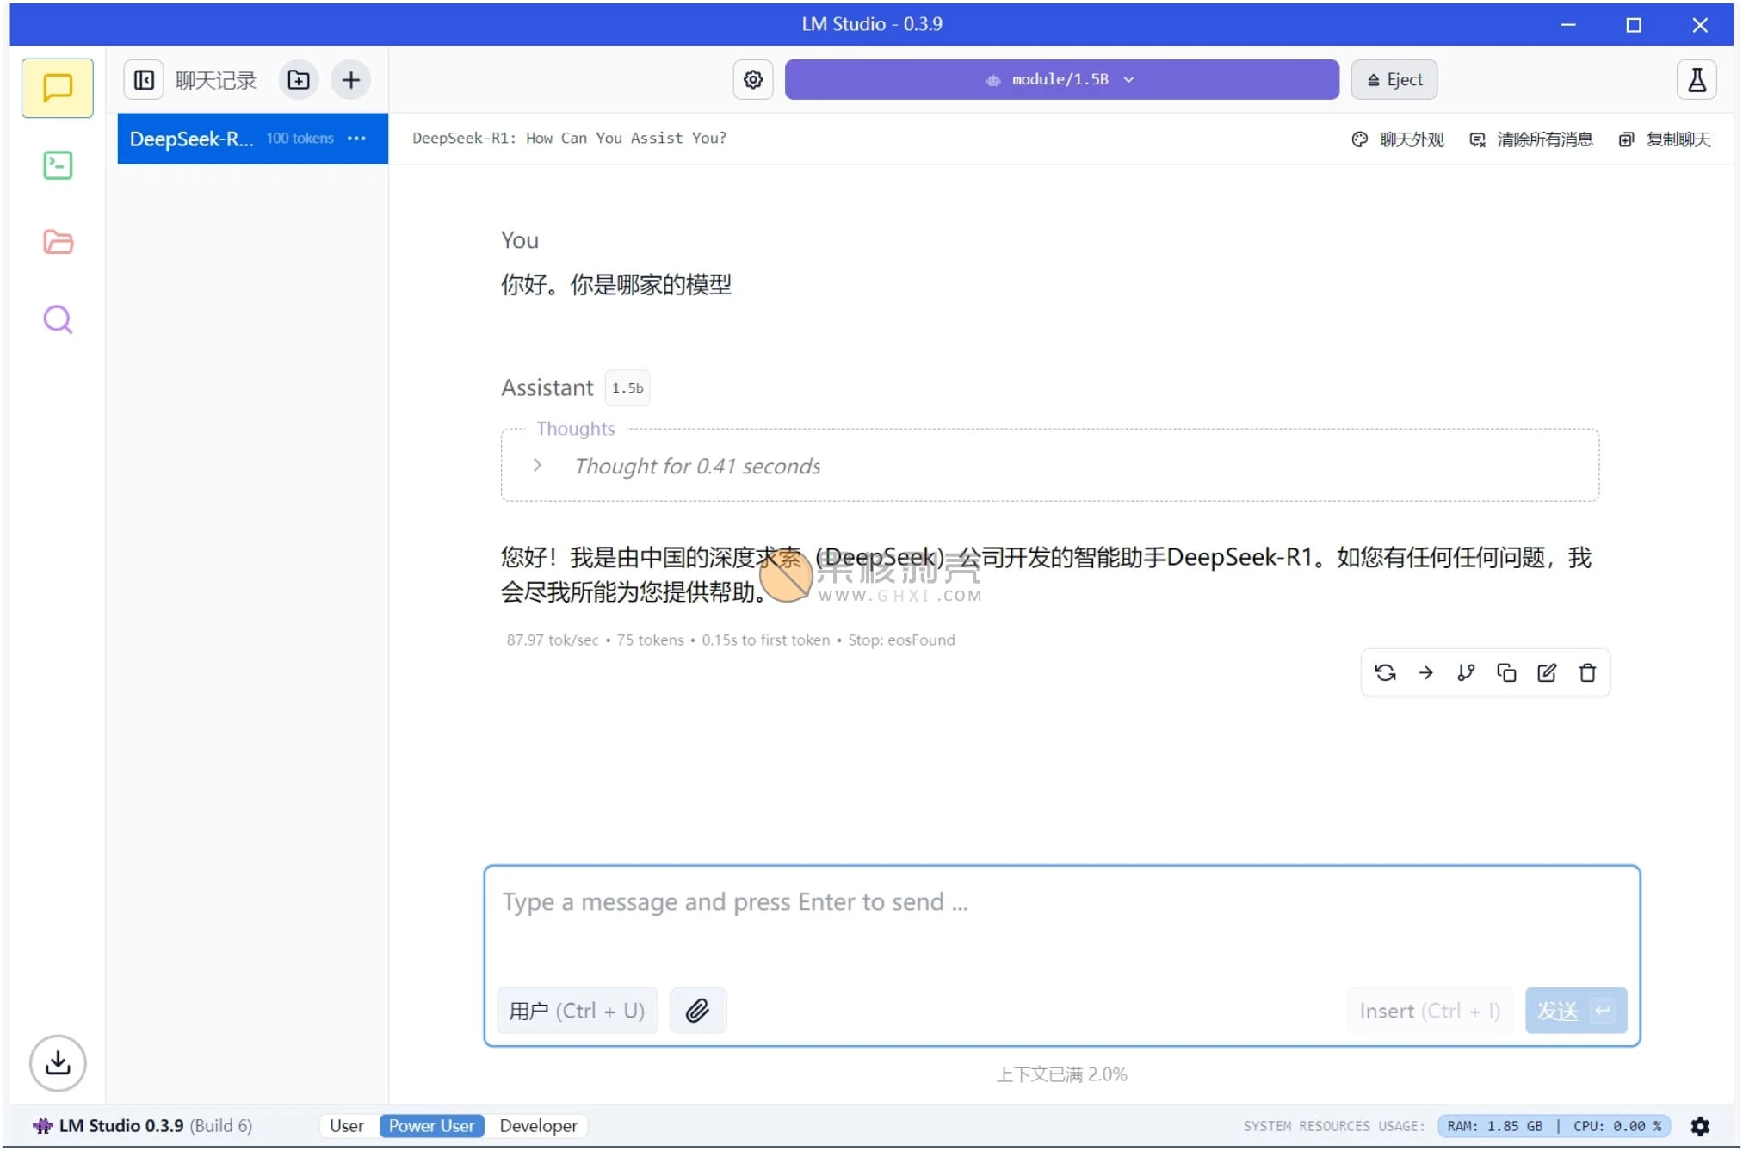Image resolution: width=1743 pixels, height=1151 pixels.
Task: Select the Developer console icon in sidebar
Action: [x=57, y=164]
